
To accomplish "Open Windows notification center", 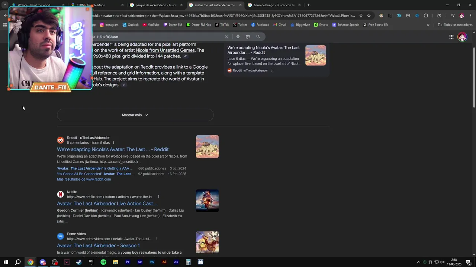I will [x=468, y=262].
